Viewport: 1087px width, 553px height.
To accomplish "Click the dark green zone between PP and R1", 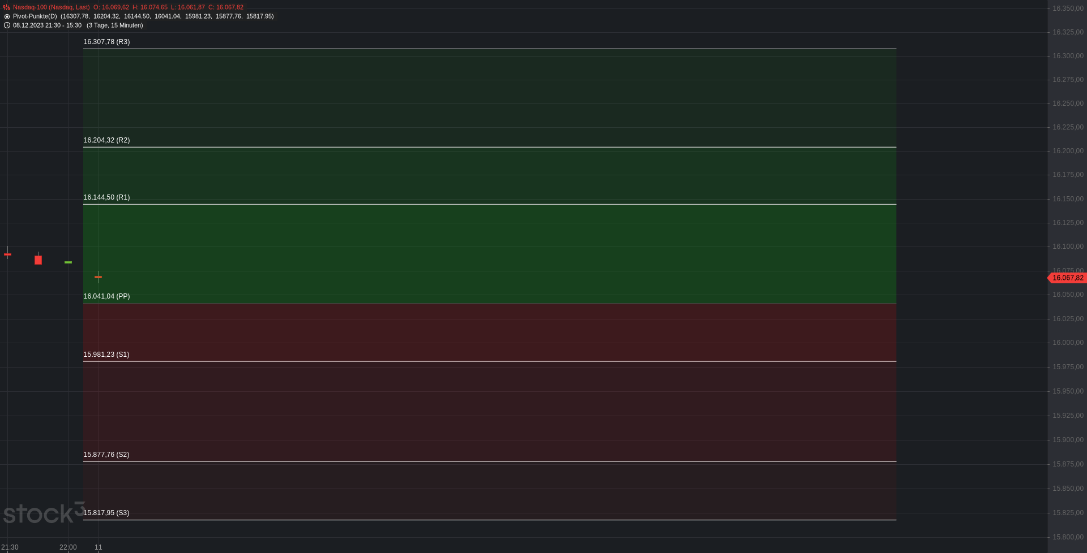I will click(490, 254).
